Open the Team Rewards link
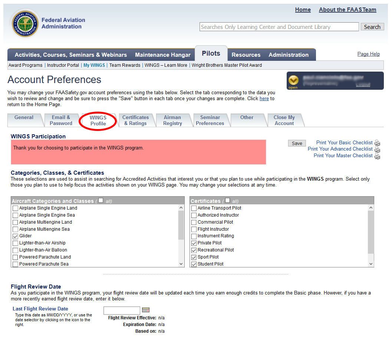392x339 pixels. click(x=125, y=65)
